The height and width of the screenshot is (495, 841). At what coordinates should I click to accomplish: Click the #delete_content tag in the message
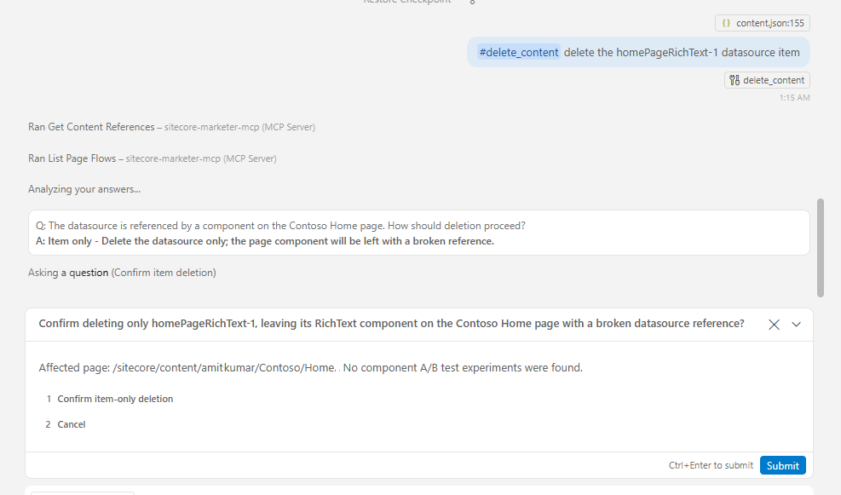pos(519,52)
